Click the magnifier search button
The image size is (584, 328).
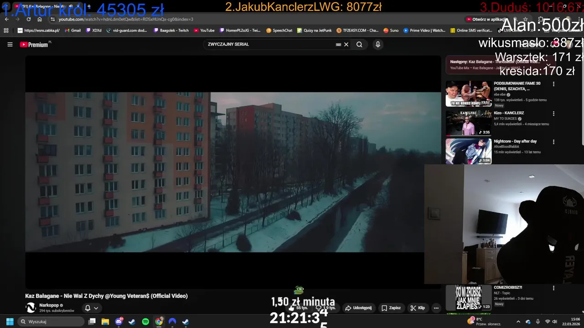click(360, 44)
